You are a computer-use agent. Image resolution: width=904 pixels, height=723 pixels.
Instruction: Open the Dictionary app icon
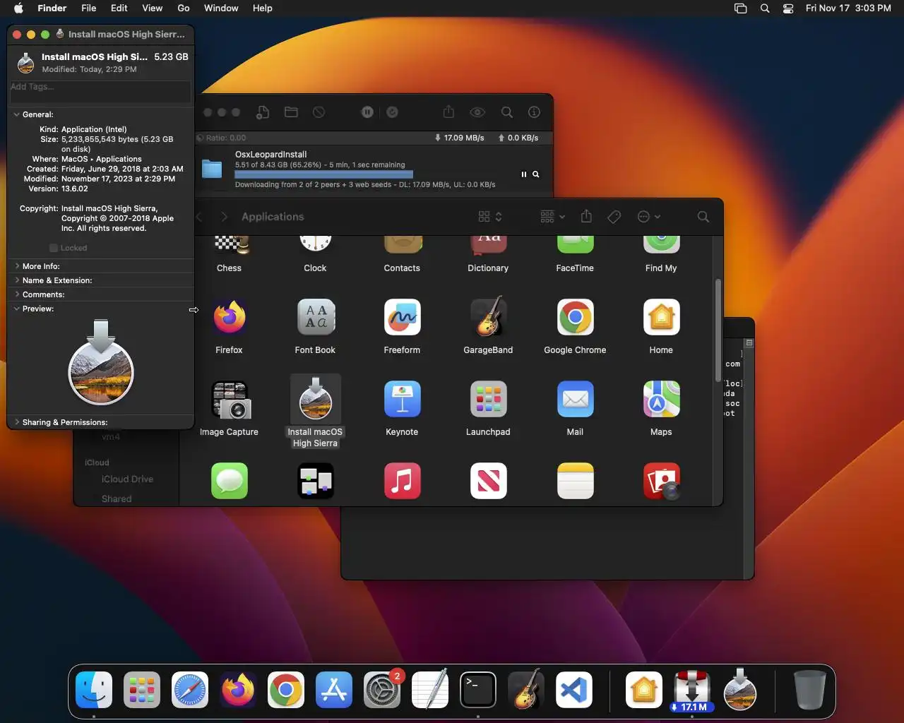tap(489, 244)
